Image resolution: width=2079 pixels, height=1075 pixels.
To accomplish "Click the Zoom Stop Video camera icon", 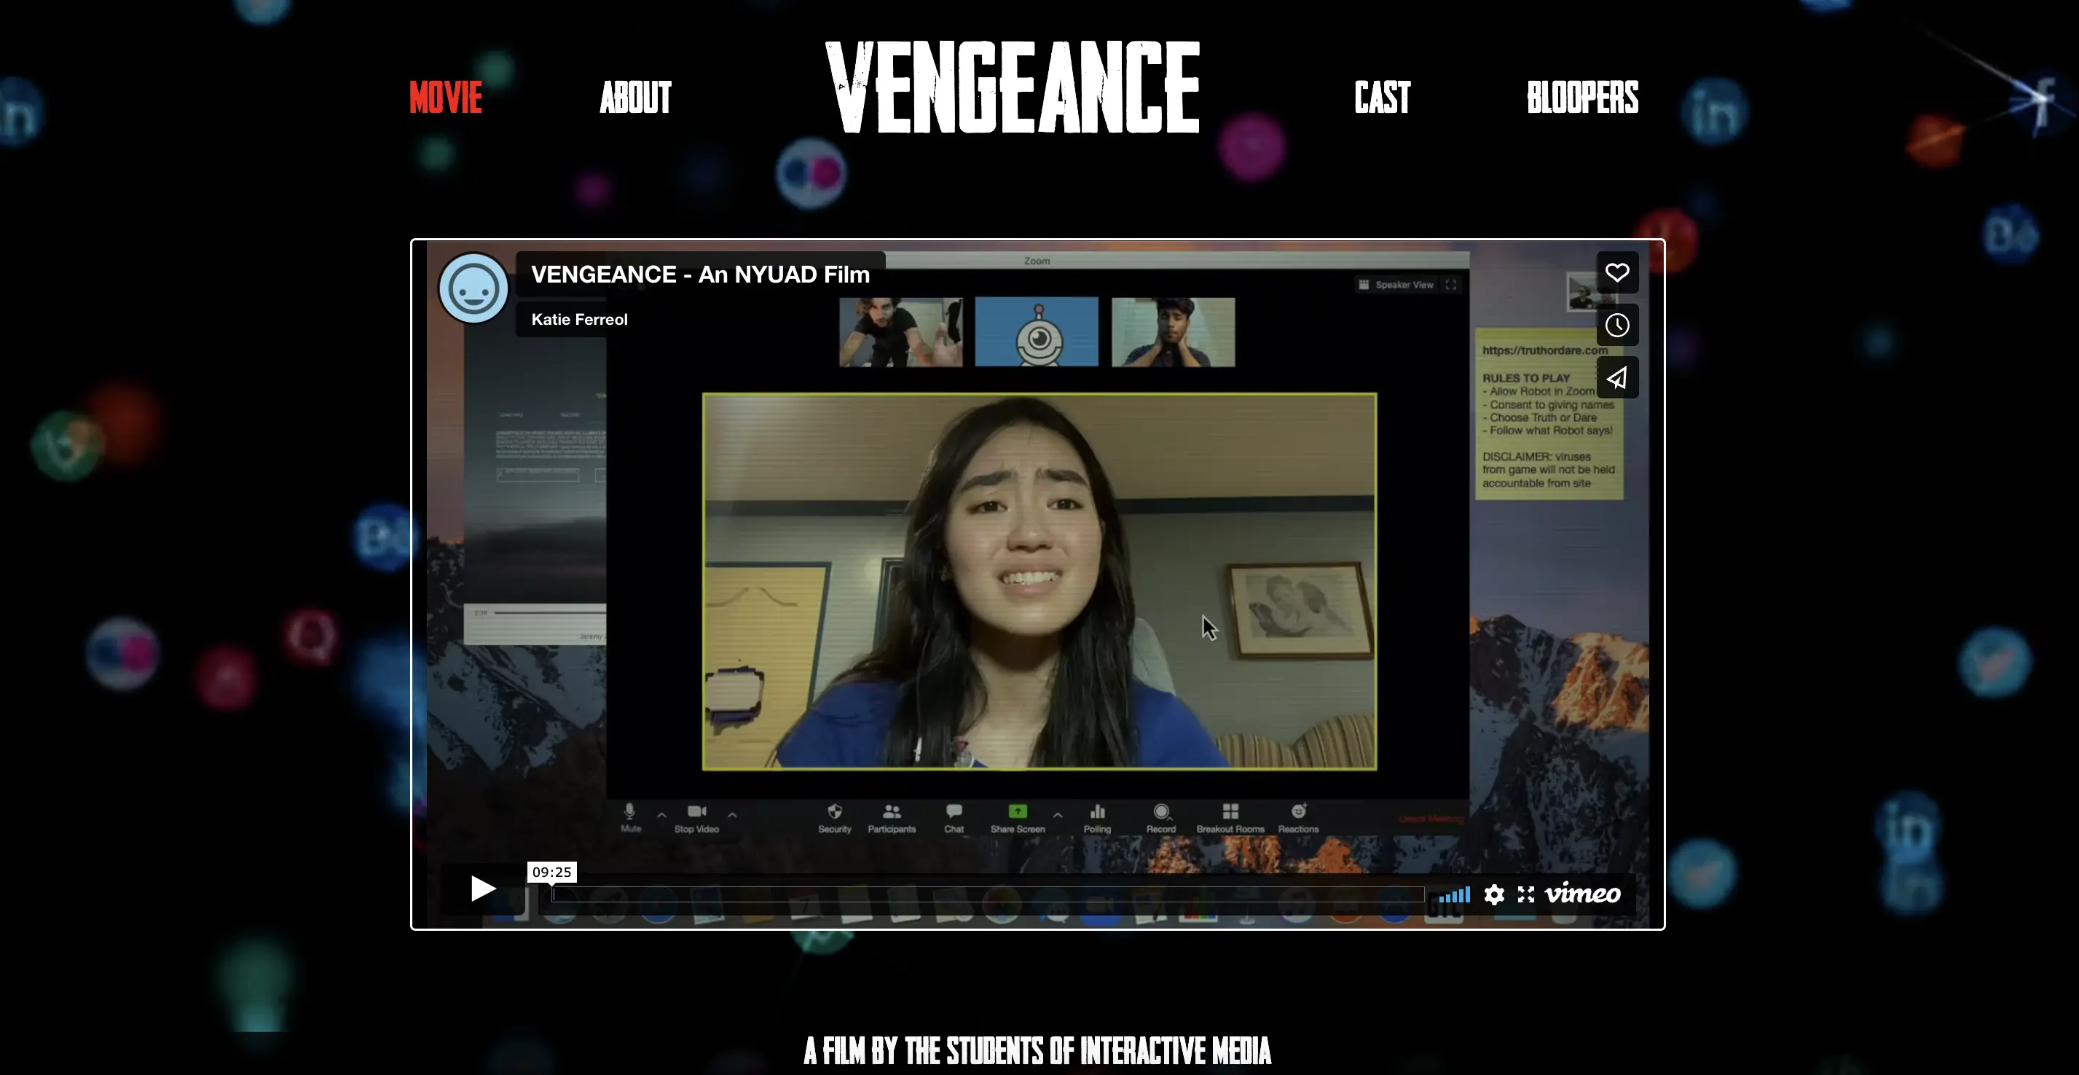I will (x=696, y=811).
